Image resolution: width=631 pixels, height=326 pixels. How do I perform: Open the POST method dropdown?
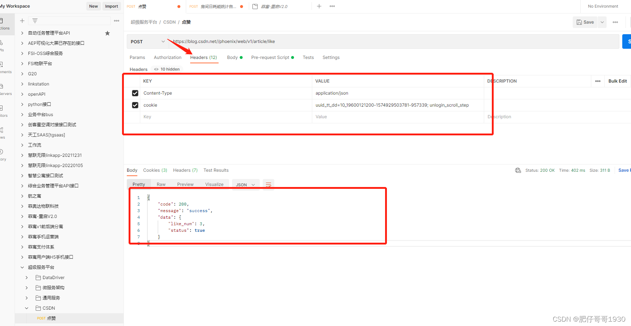pyautogui.click(x=148, y=41)
